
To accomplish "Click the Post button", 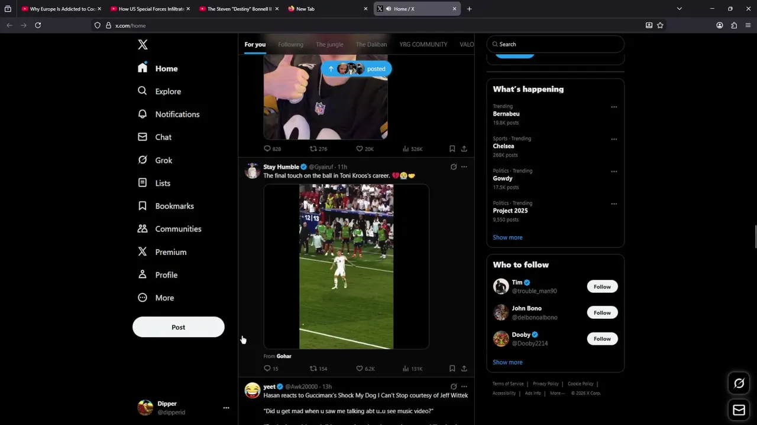I will click(x=179, y=327).
